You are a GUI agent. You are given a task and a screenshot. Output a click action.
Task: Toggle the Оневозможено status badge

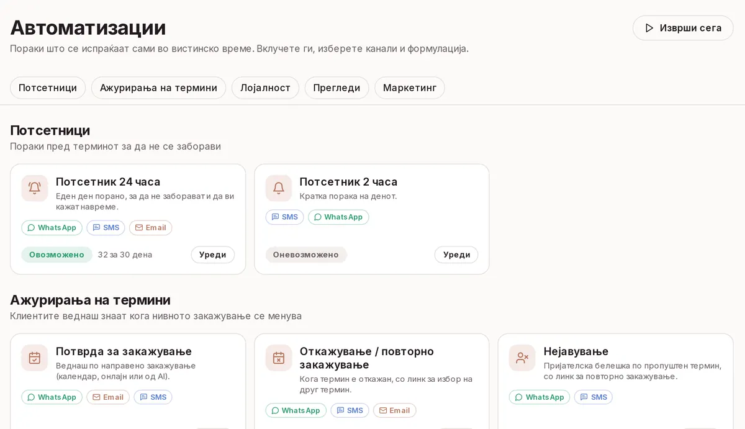pyautogui.click(x=306, y=255)
